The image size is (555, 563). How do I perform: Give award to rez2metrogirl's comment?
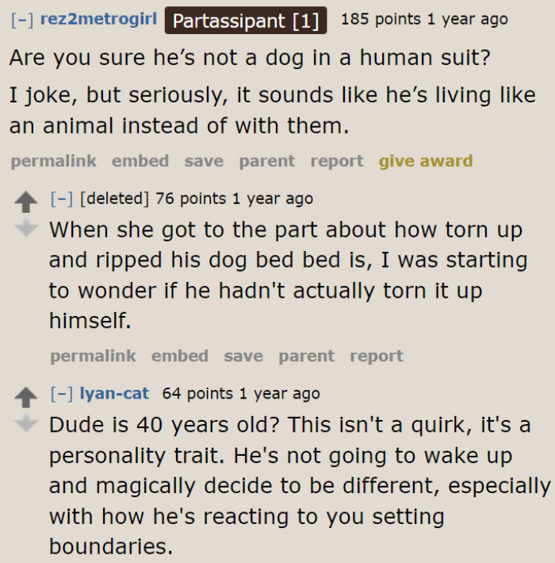(x=426, y=161)
